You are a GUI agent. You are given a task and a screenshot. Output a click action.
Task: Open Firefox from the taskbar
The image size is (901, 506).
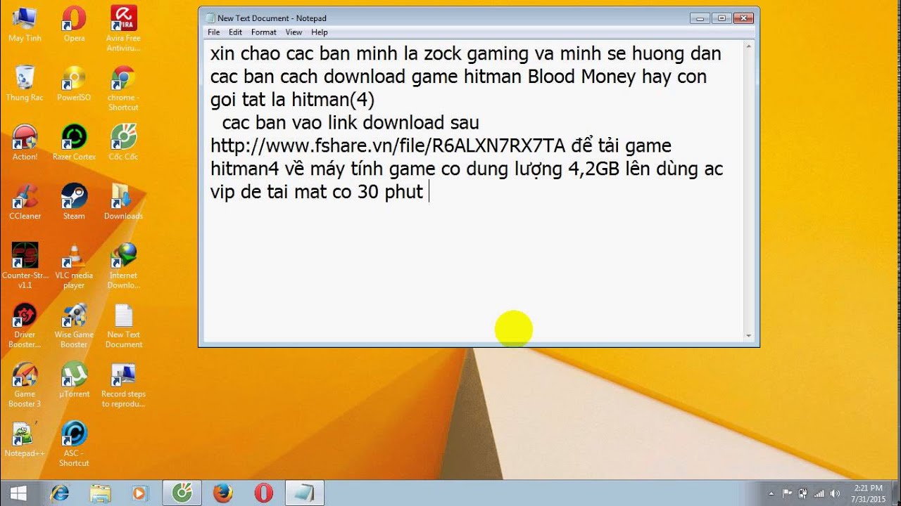[x=223, y=493]
